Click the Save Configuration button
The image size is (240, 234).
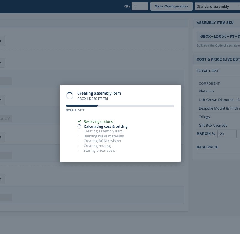click(171, 6)
